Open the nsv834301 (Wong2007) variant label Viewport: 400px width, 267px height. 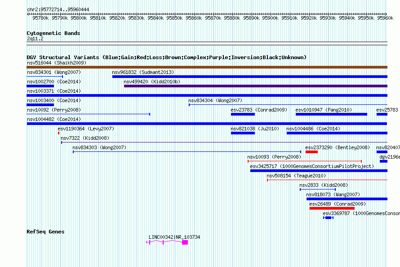[x=54, y=72]
